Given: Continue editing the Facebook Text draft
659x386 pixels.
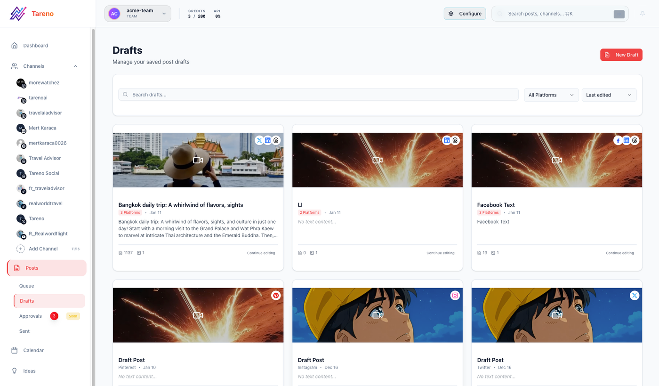Looking at the screenshot, I should click(x=620, y=253).
